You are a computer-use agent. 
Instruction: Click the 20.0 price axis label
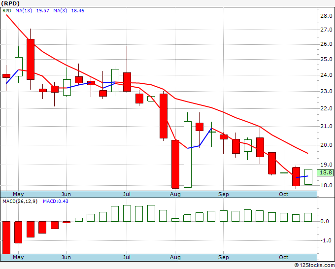pos(326,145)
